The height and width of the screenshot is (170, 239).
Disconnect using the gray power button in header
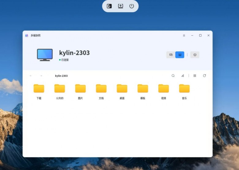195,55
